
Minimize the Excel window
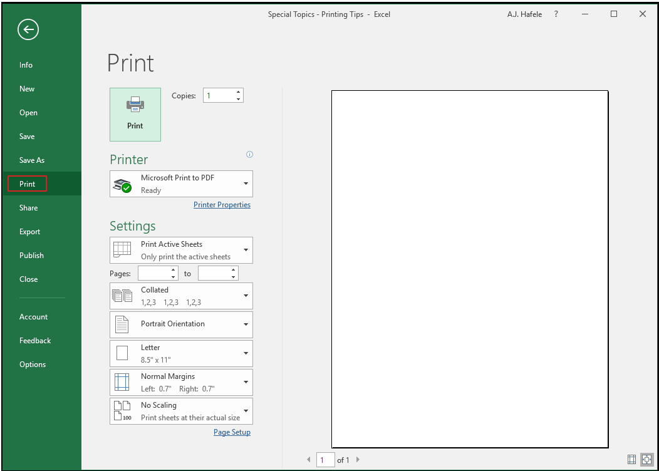[584, 14]
